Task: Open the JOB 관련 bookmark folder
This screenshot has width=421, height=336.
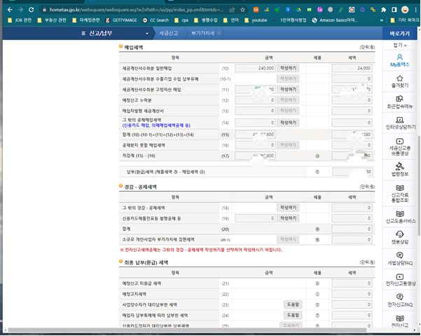Action: tap(20, 20)
